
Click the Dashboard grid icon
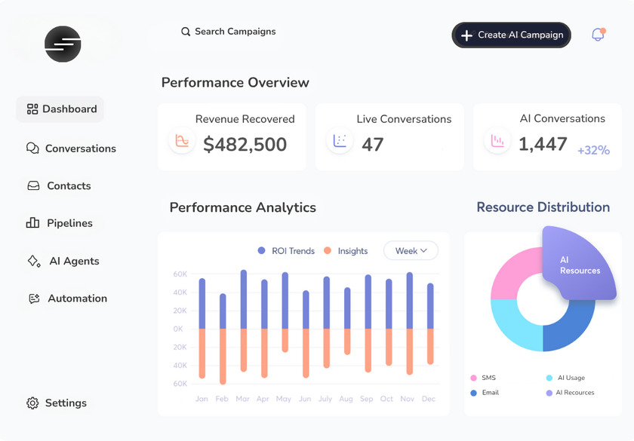pos(32,109)
